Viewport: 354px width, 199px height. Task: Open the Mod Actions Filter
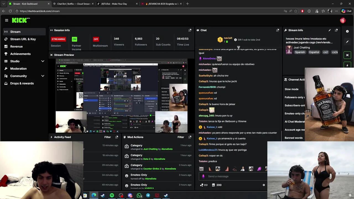coord(181,137)
